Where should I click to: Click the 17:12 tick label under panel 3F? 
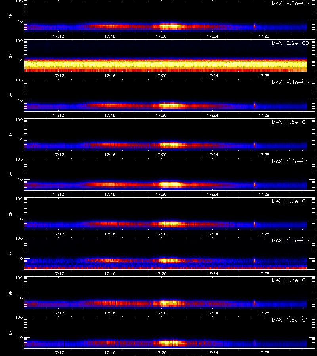58,115
